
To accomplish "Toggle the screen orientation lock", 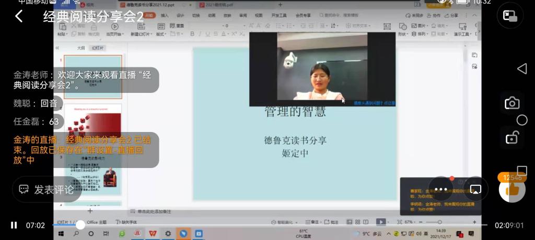I will [x=511, y=138].
